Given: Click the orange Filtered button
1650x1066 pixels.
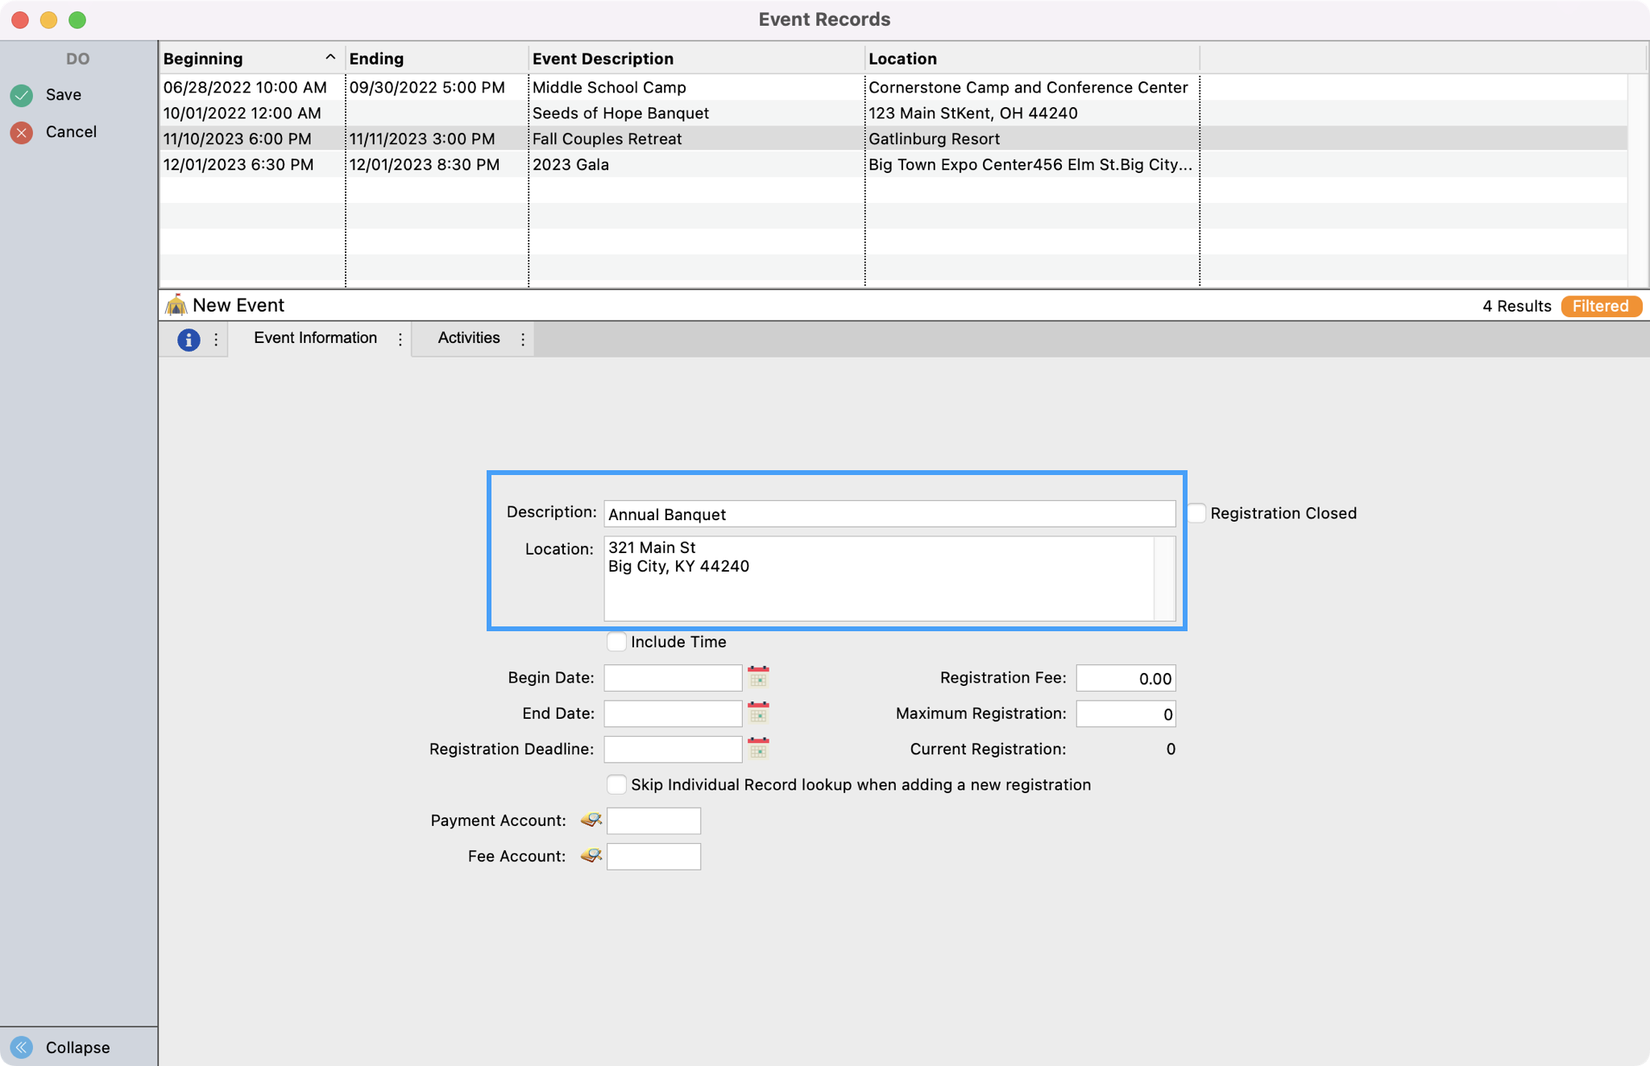Looking at the screenshot, I should pos(1600,306).
